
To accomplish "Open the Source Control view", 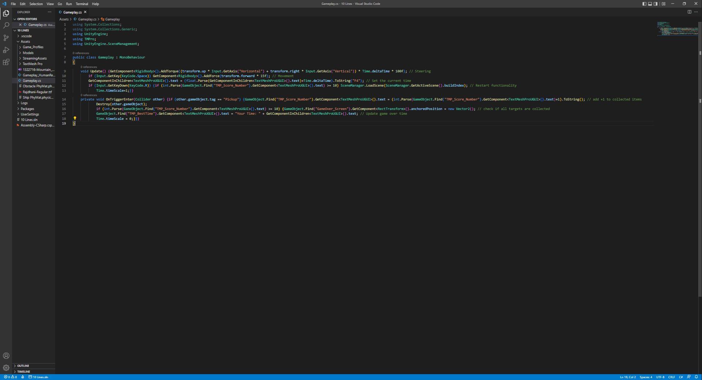I will coord(6,38).
